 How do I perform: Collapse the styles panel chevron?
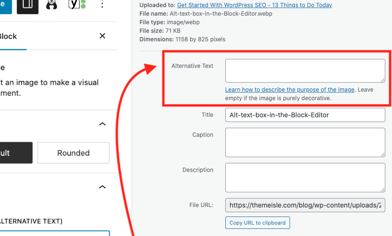click(102, 124)
